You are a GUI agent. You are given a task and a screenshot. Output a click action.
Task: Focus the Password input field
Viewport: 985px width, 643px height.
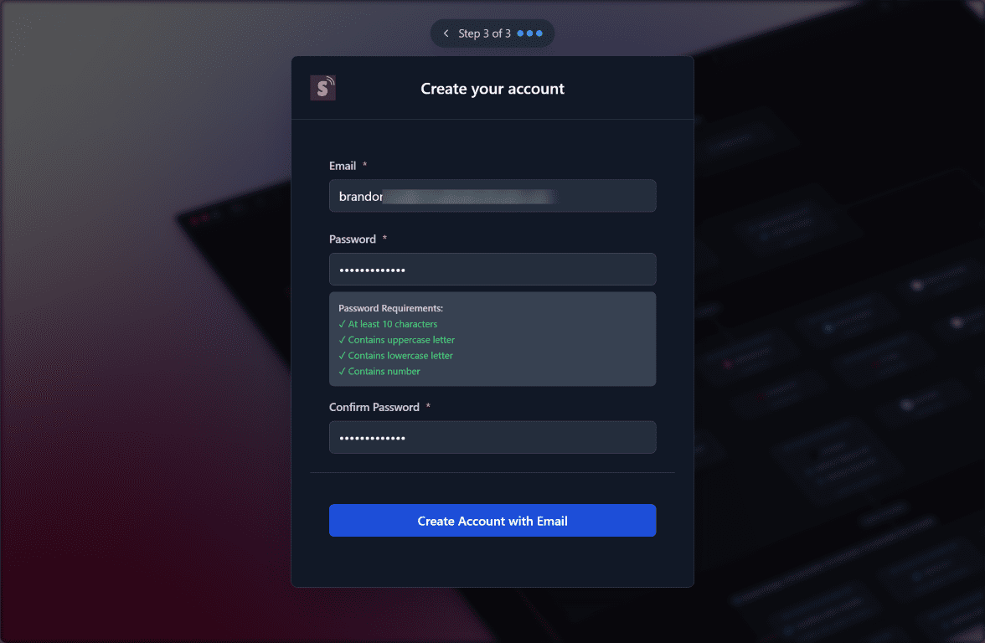click(492, 270)
